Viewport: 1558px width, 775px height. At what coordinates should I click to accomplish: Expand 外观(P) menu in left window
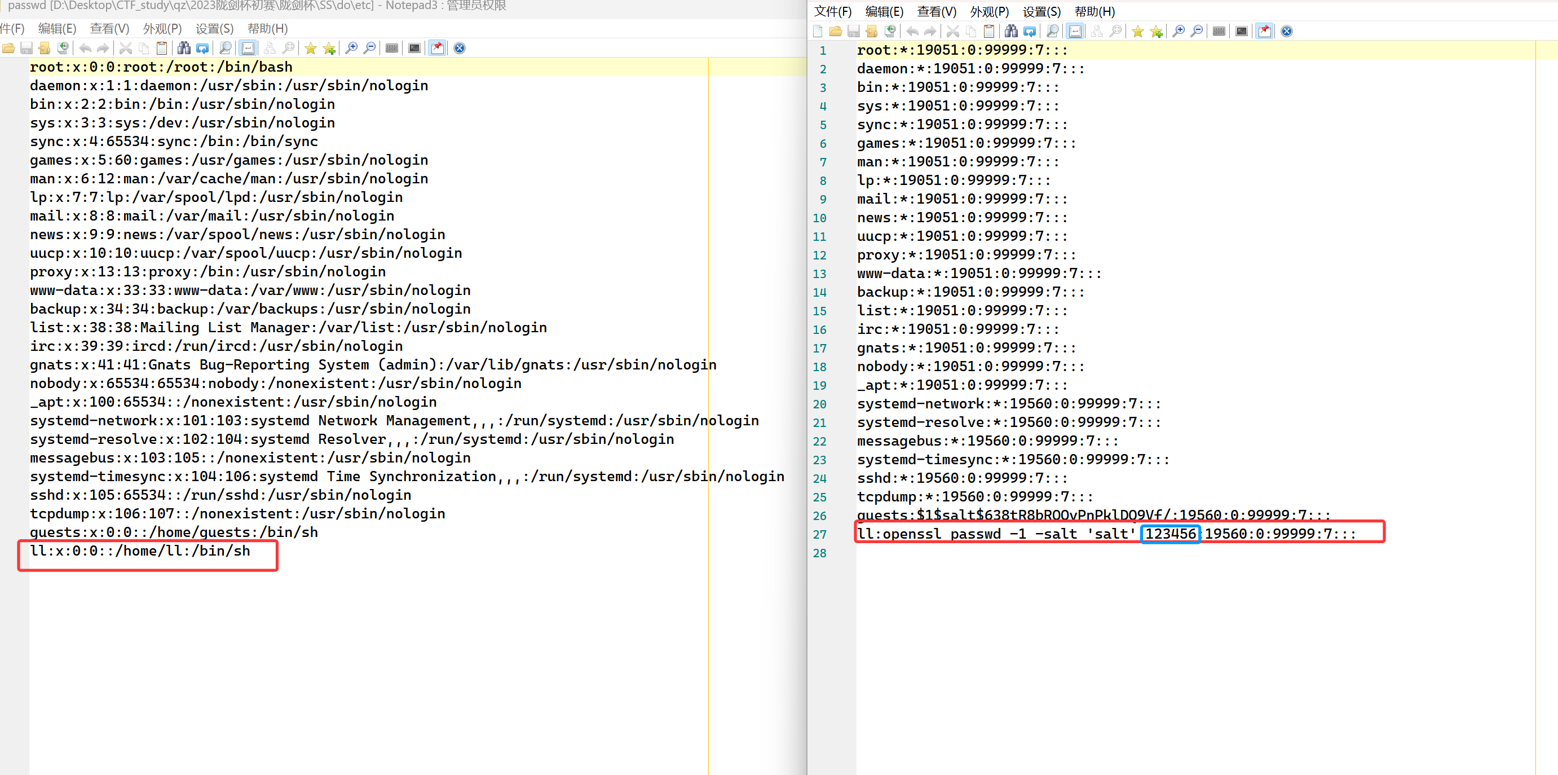[x=162, y=28]
